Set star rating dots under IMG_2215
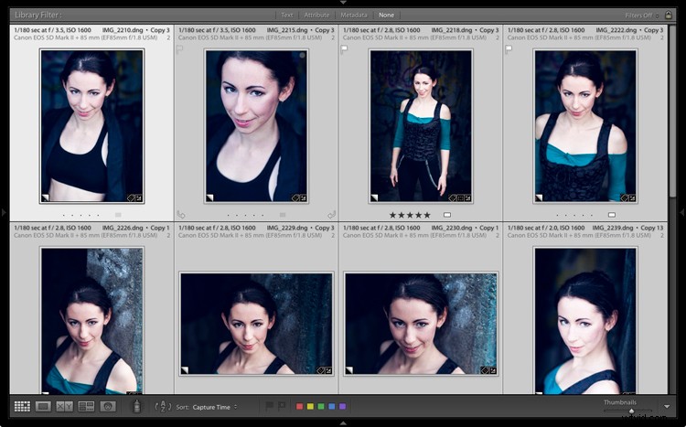This screenshot has height=427, width=686. coord(245,215)
